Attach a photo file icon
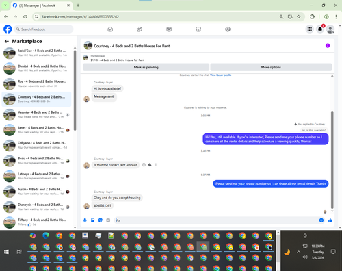Image resolution: width=342 pixels, height=271 pixels. point(92,220)
